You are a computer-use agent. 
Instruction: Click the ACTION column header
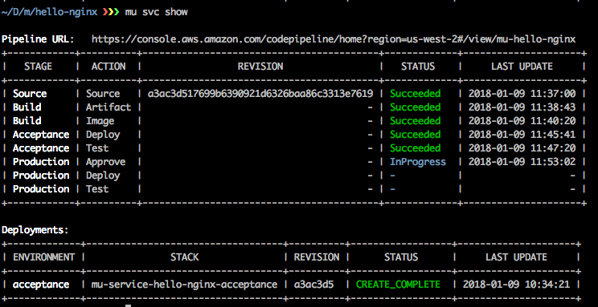click(109, 67)
